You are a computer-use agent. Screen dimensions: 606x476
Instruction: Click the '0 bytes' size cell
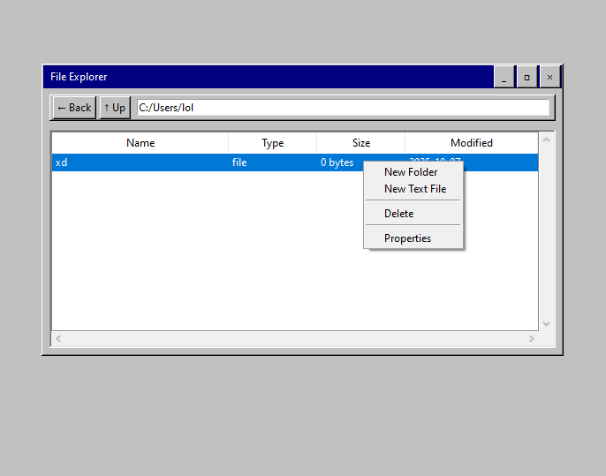point(337,162)
